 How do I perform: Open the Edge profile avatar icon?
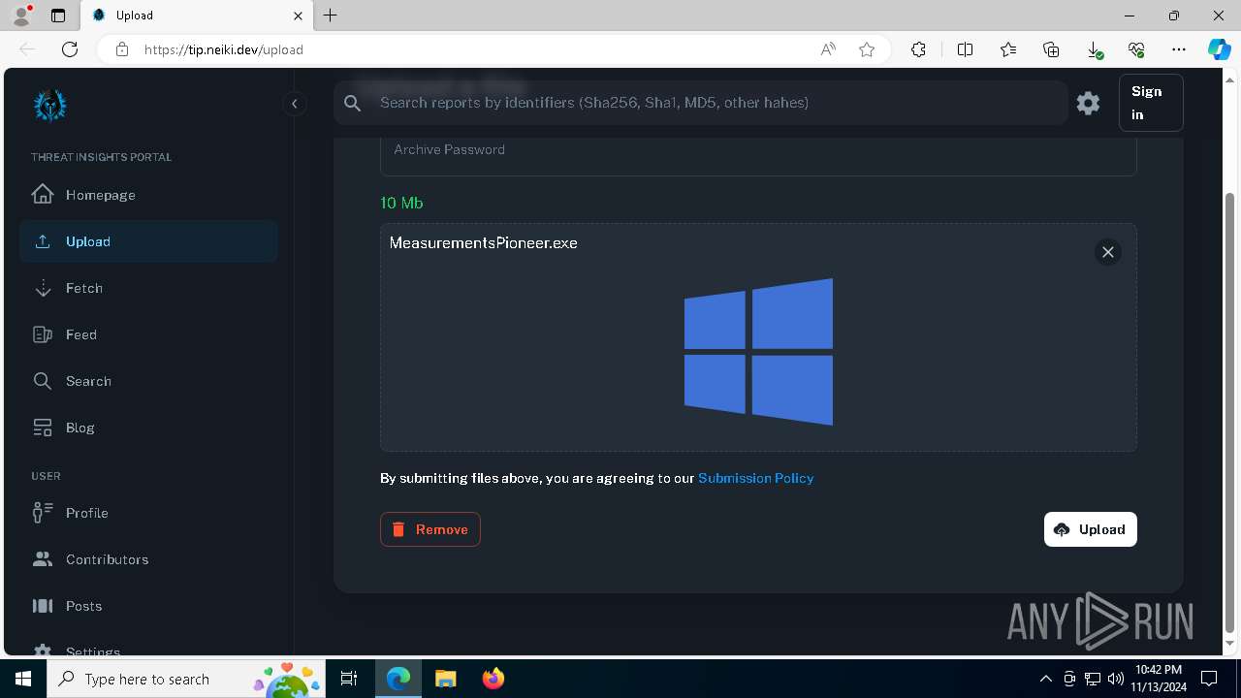tap(21, 15)
